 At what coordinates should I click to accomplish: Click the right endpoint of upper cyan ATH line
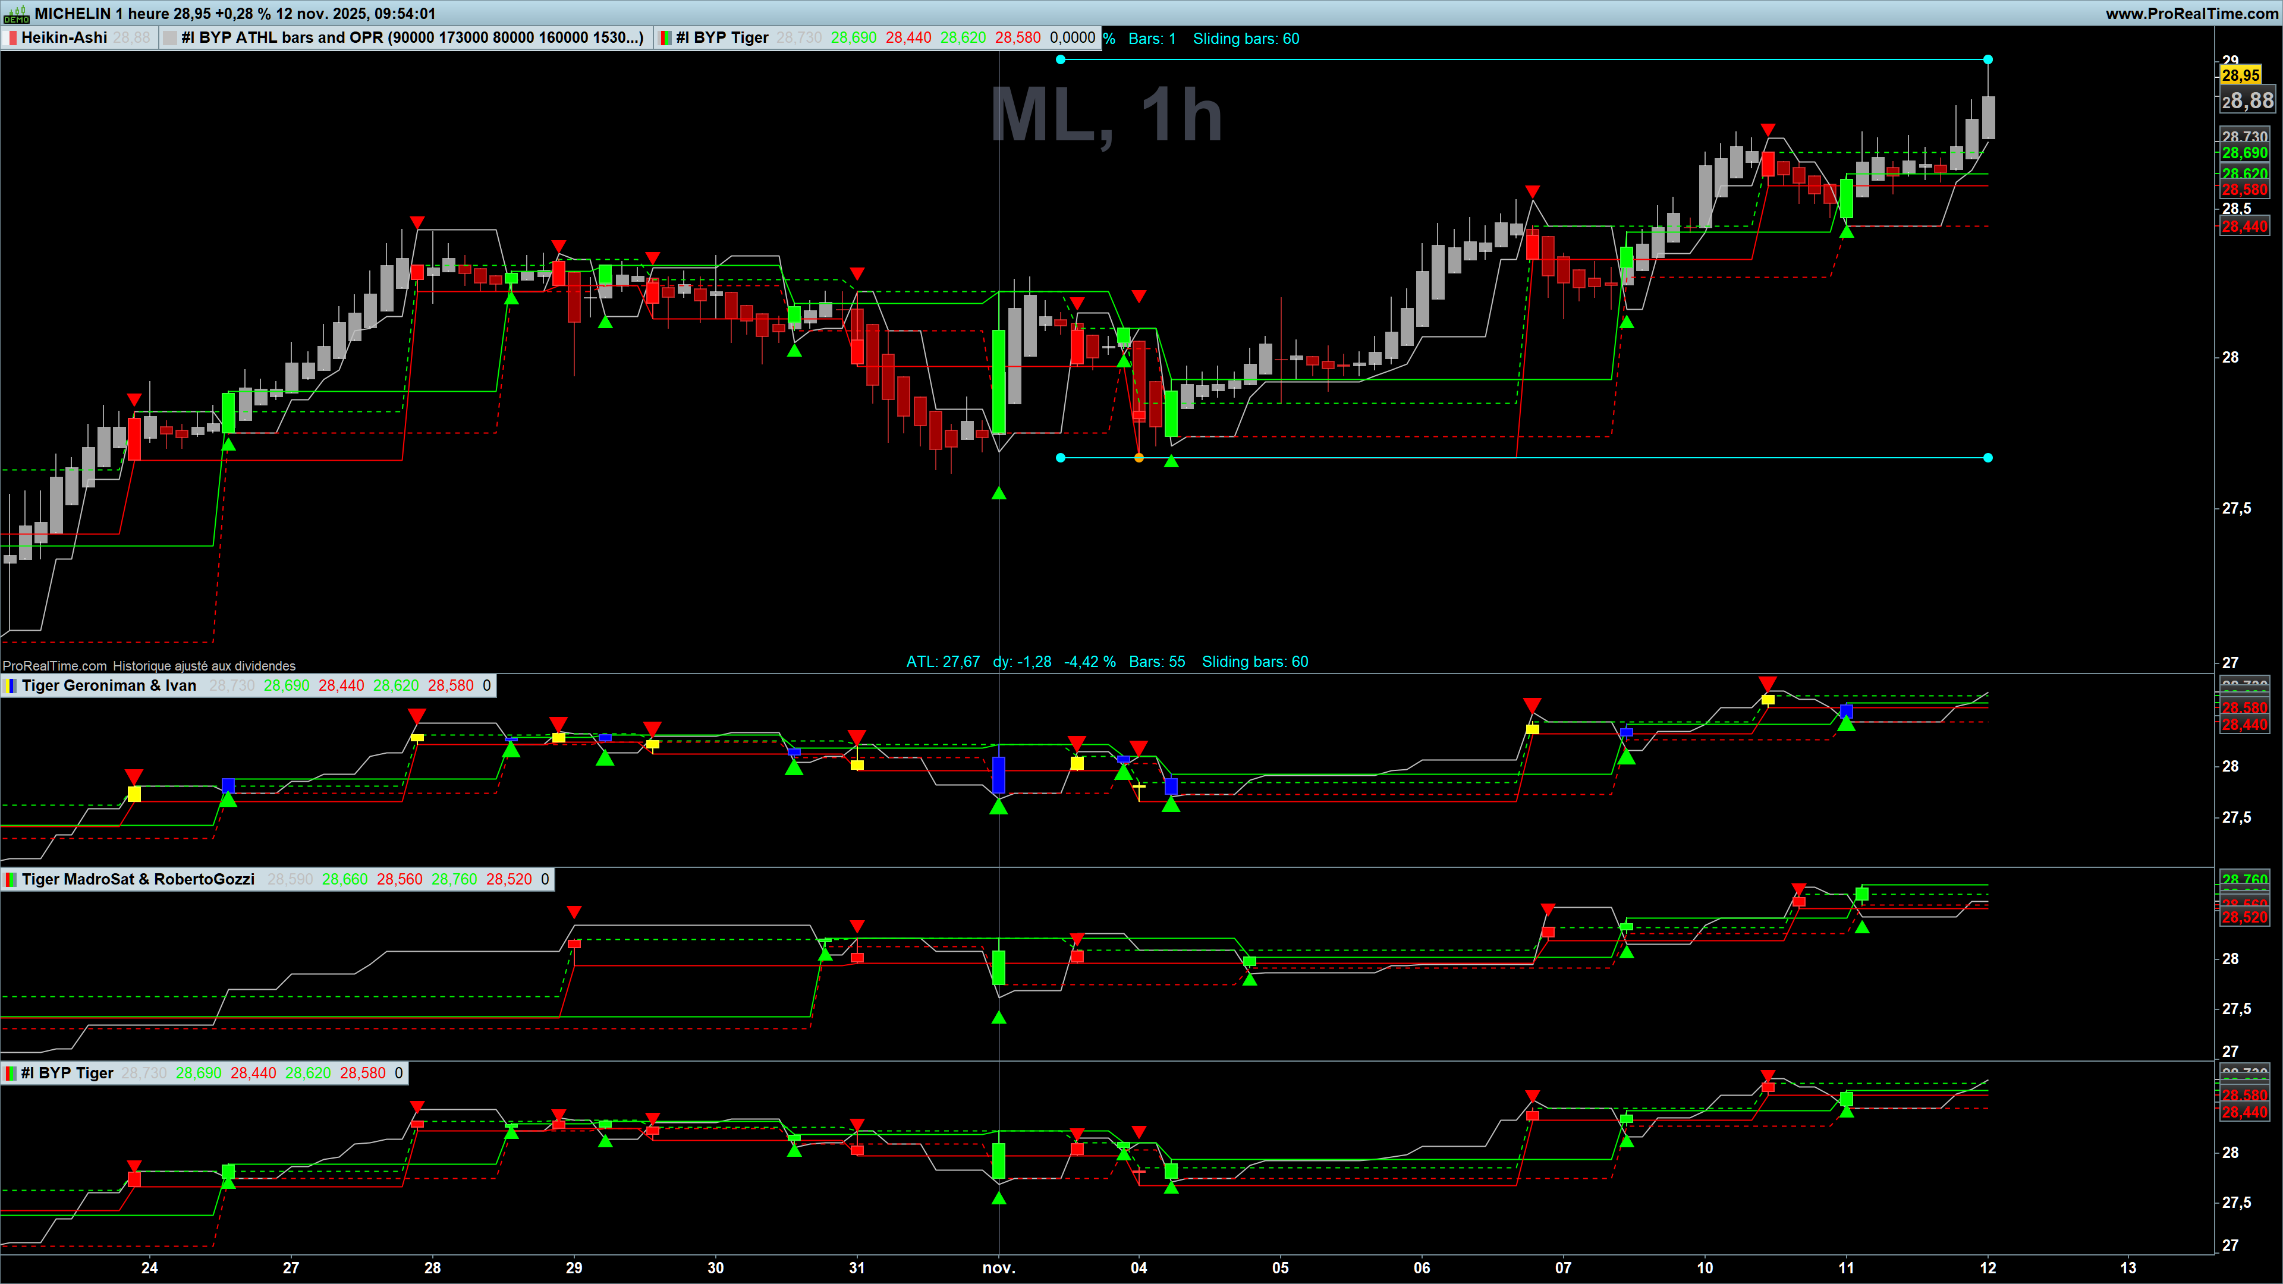pos(1988,59)
